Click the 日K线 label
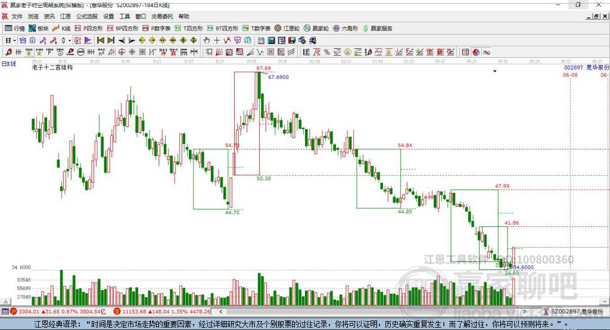Screen dimensions: 610x330 (9, 64)
